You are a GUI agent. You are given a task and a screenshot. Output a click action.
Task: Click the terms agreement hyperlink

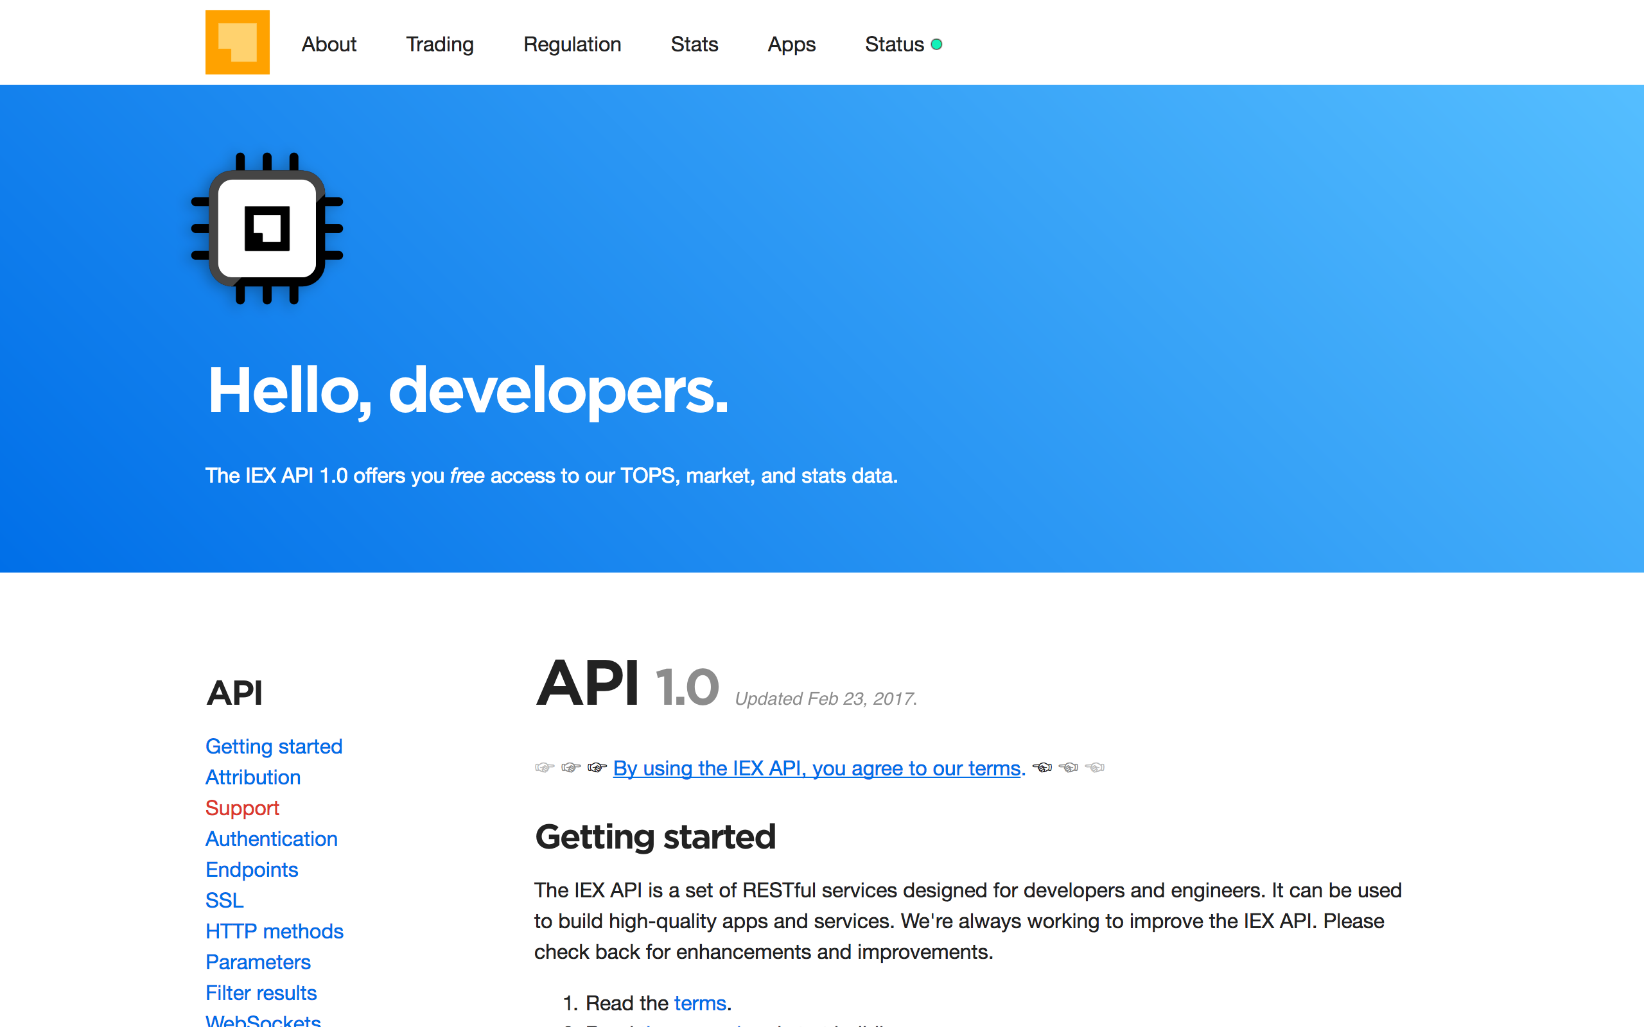click(815, 768)
